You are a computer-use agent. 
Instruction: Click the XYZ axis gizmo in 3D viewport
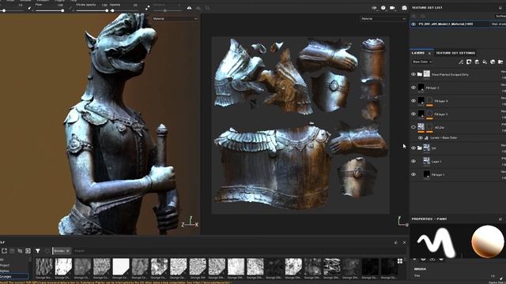(190, 222)
